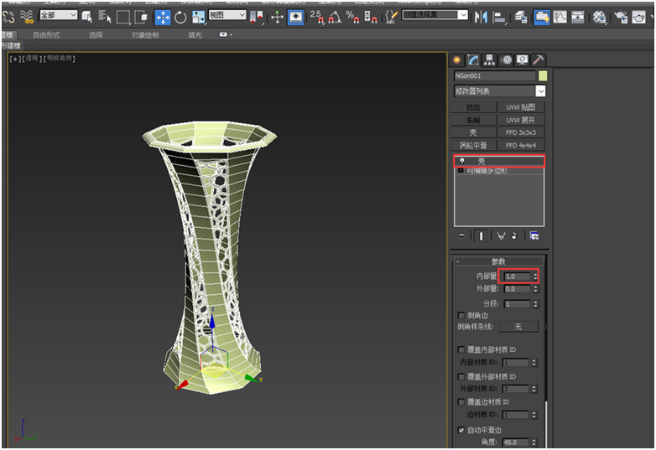Open the 选择 ribbon tab
Viewport: 656px width, 450px height.
(x=96, y=35)
